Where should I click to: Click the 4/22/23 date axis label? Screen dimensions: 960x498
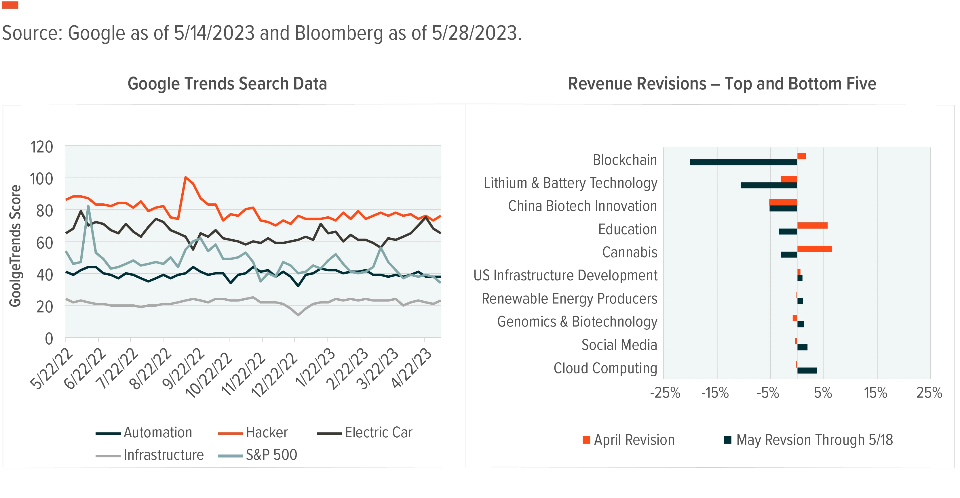411,368
